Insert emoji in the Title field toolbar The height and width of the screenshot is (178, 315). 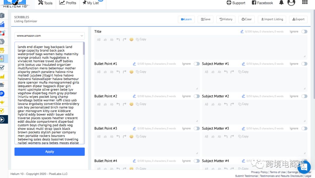pos(132,39)
